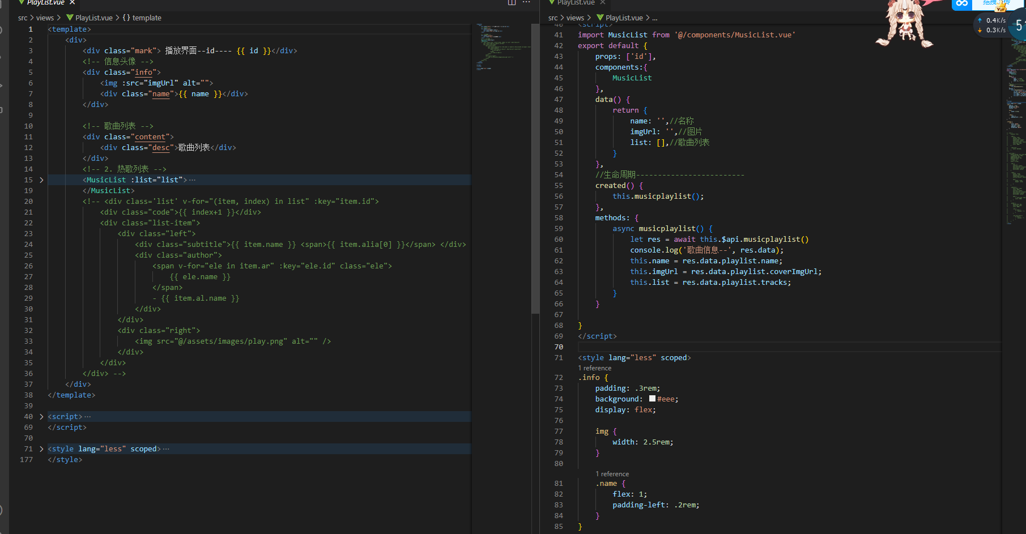Viewport: 1026px width, 534px height.
Task: Click the '{{ name }}' div on line 7
Action: (174, 94)
